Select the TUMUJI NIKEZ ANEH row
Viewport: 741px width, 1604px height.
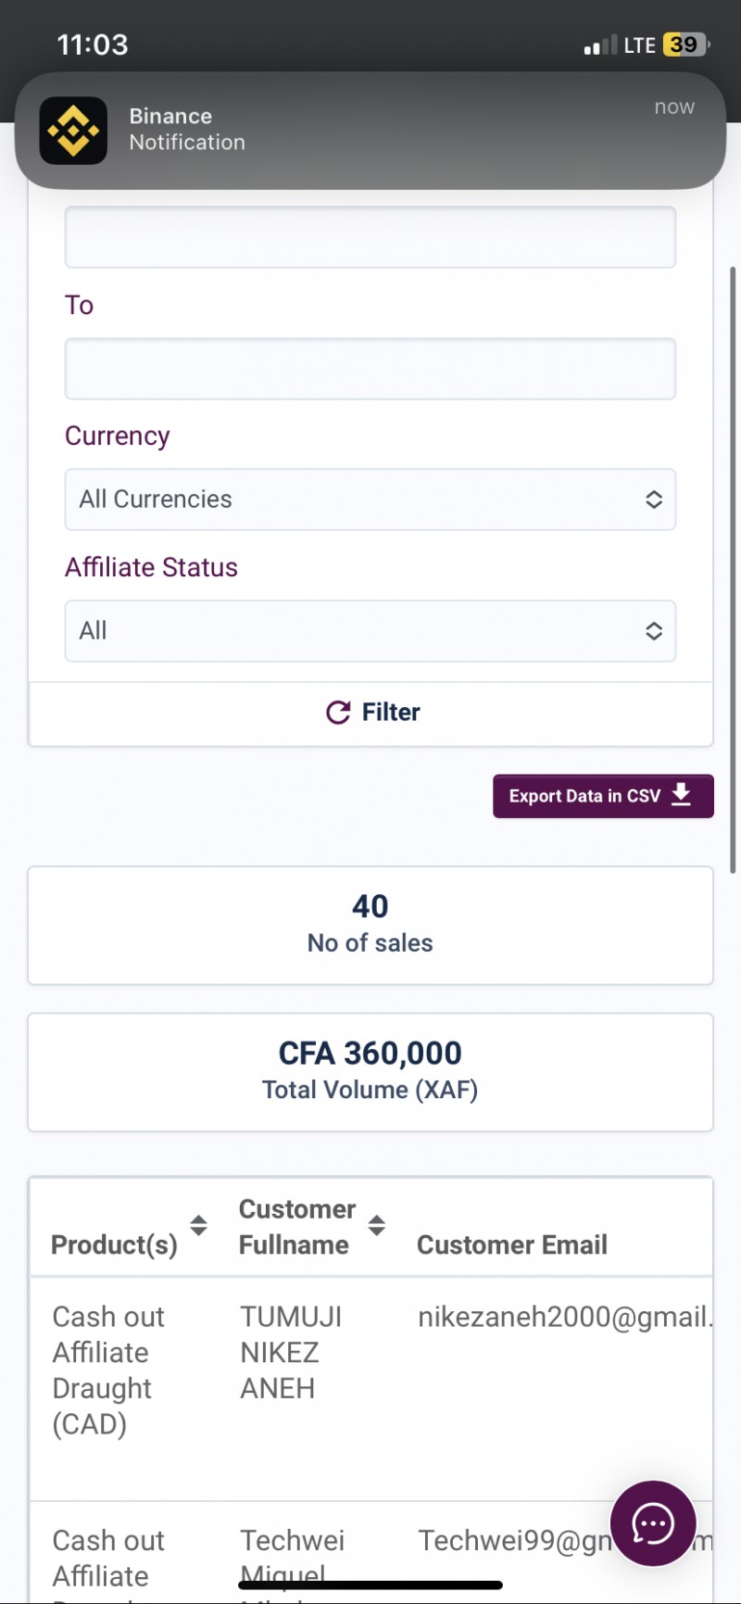coord(370,1388)
